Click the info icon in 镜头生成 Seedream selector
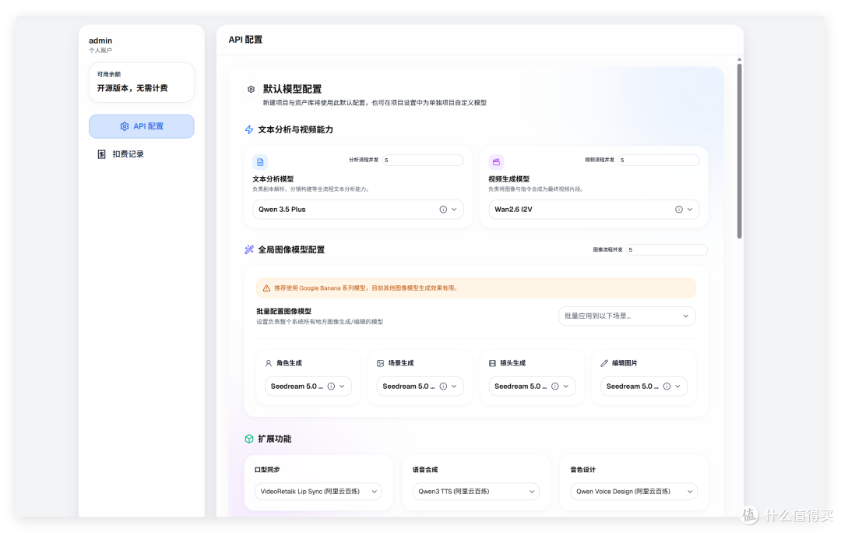The height and width of the screenshot is (533, 841). click(x=555, y=387)
